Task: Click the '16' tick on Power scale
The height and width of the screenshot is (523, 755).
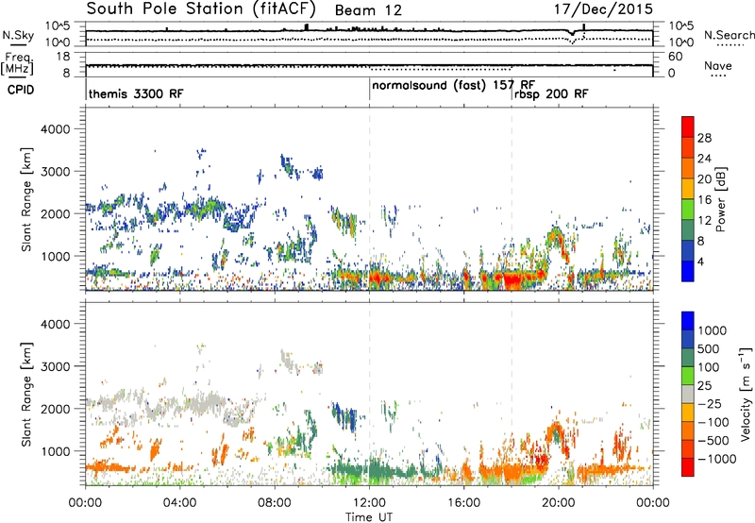Action: coord(704,200)
